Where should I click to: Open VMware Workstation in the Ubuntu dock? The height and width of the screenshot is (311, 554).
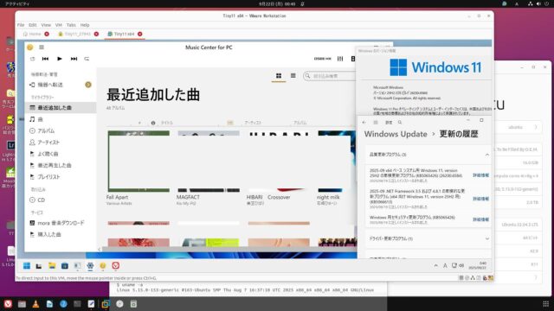[106, 304]
